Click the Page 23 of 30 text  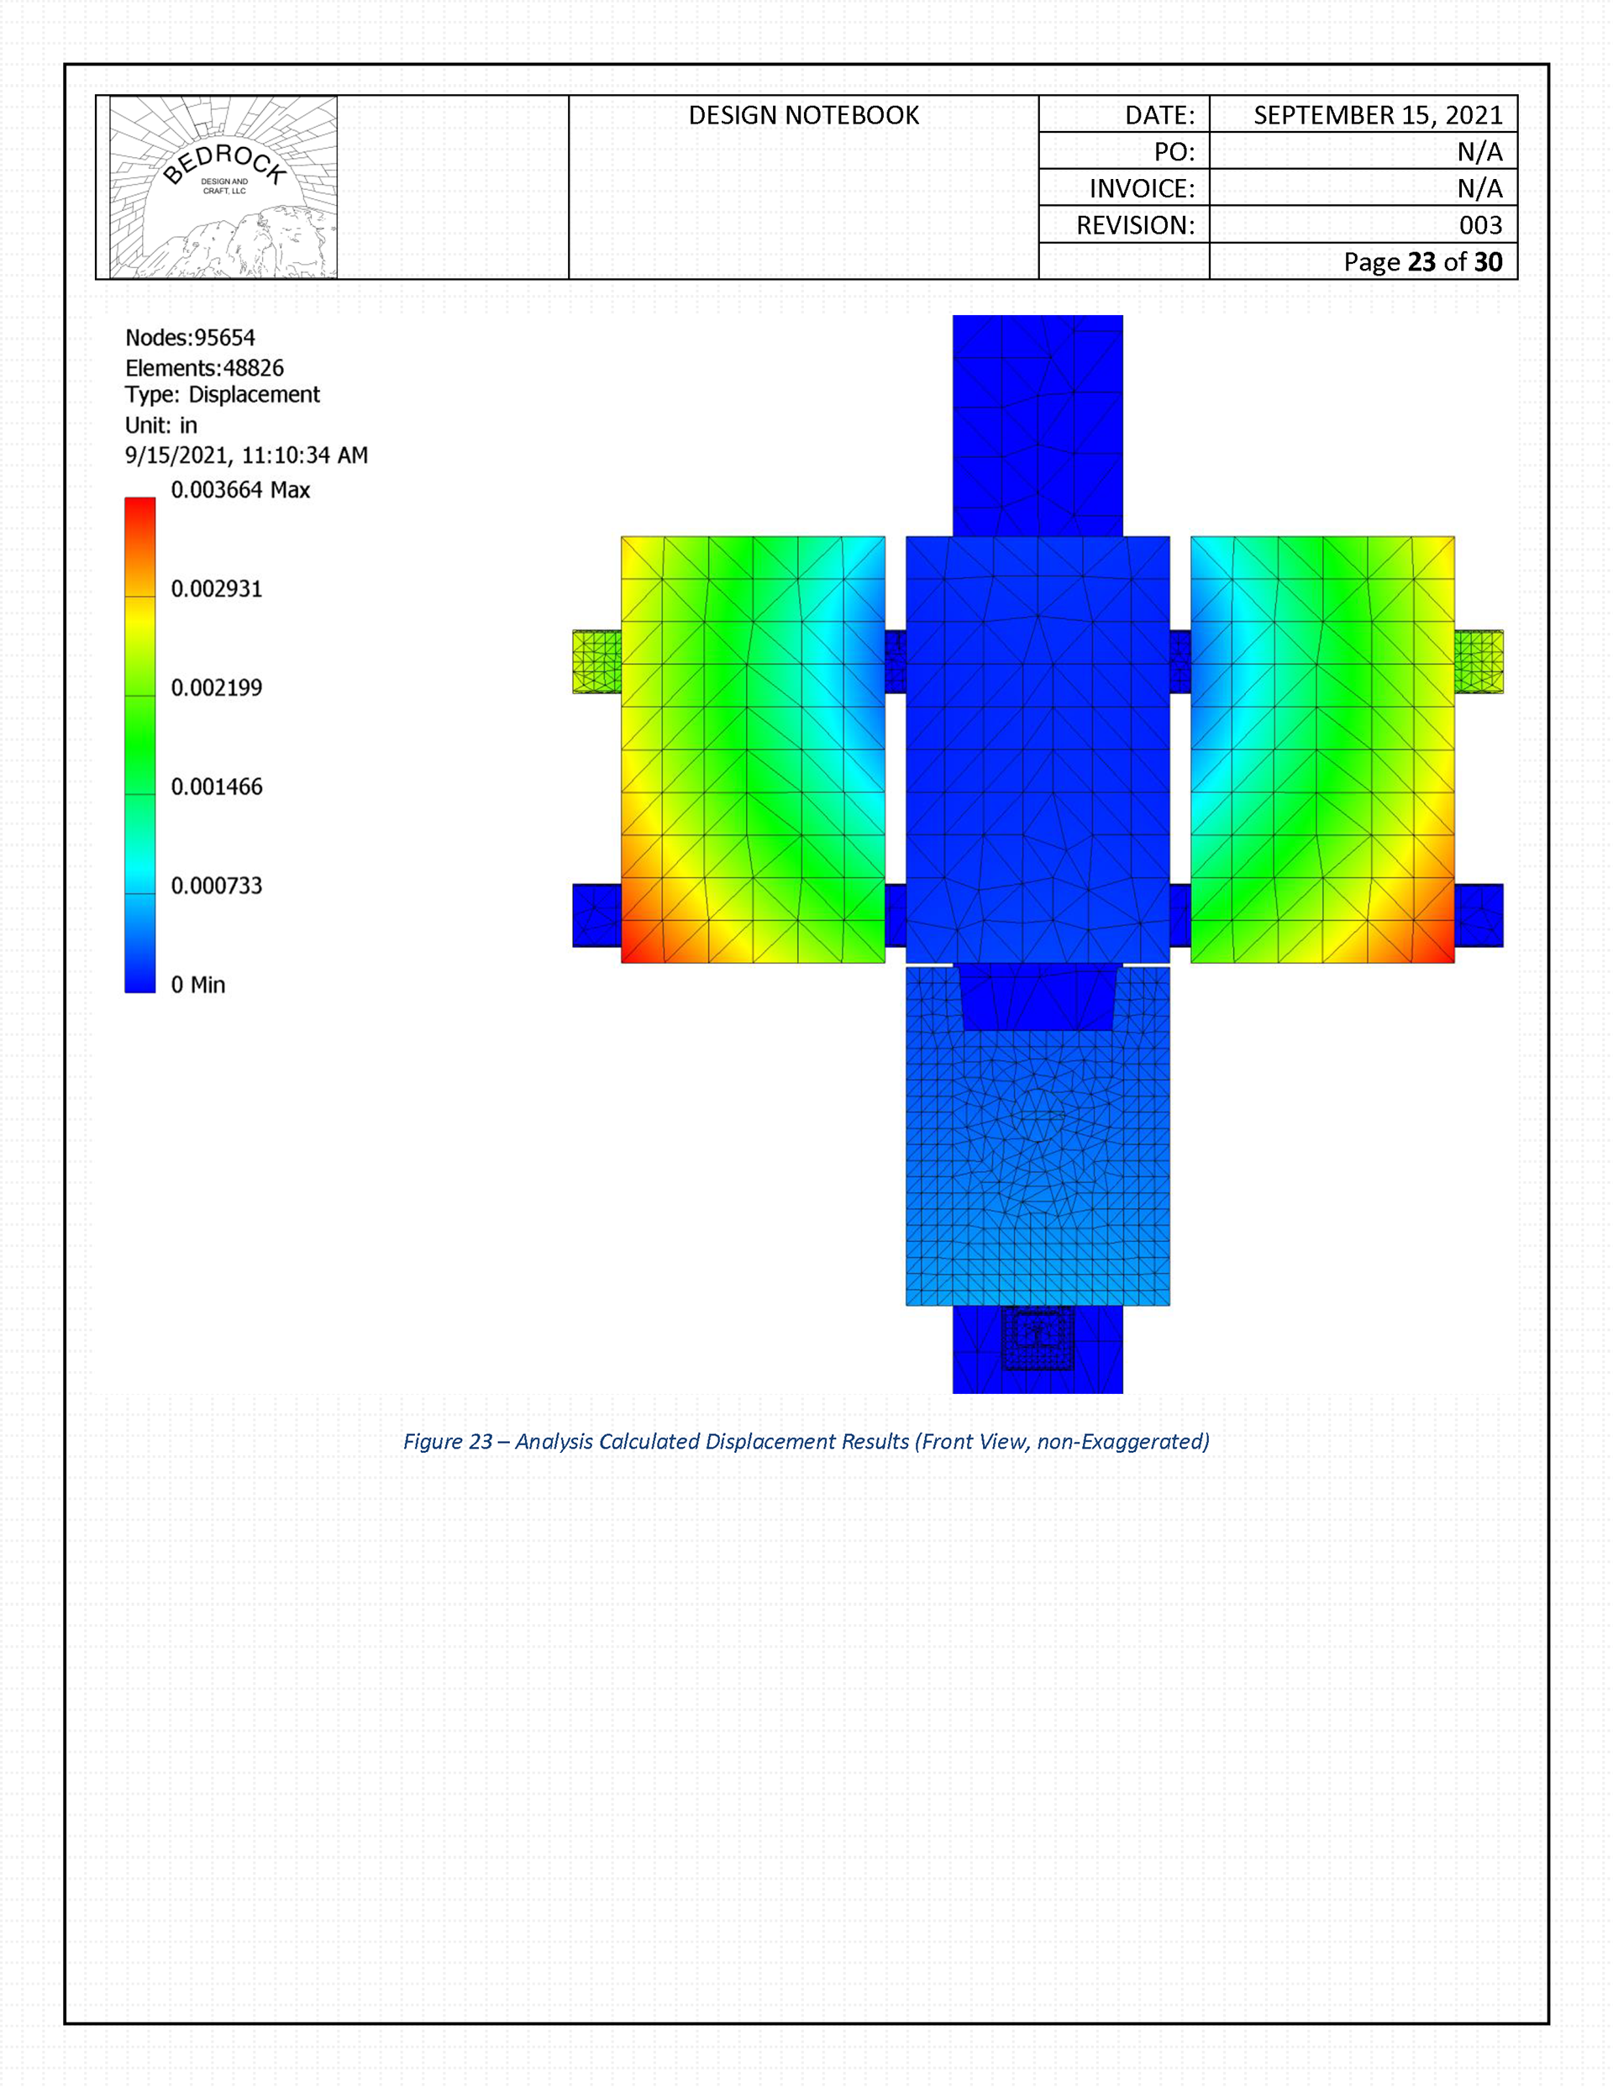(x=1423, y=262)
